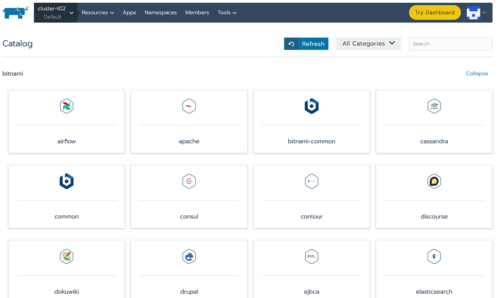Go to the Apps page
Screen dimensions: 498x298
[x=129, y=12]
